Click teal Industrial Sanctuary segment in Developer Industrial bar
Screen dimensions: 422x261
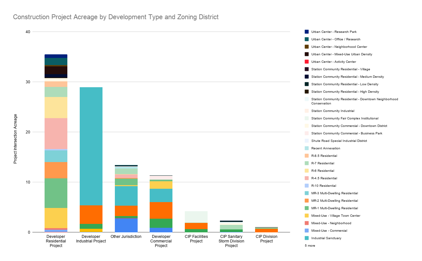coord(91,146)
